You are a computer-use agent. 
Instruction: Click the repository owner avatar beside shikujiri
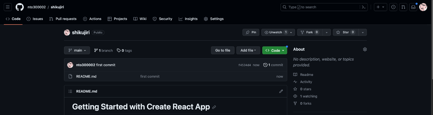click(67, 33)
